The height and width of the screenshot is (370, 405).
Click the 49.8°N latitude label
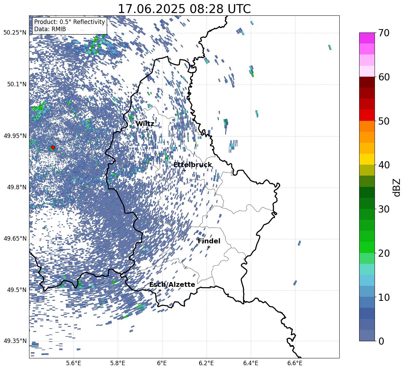point(16,187)
